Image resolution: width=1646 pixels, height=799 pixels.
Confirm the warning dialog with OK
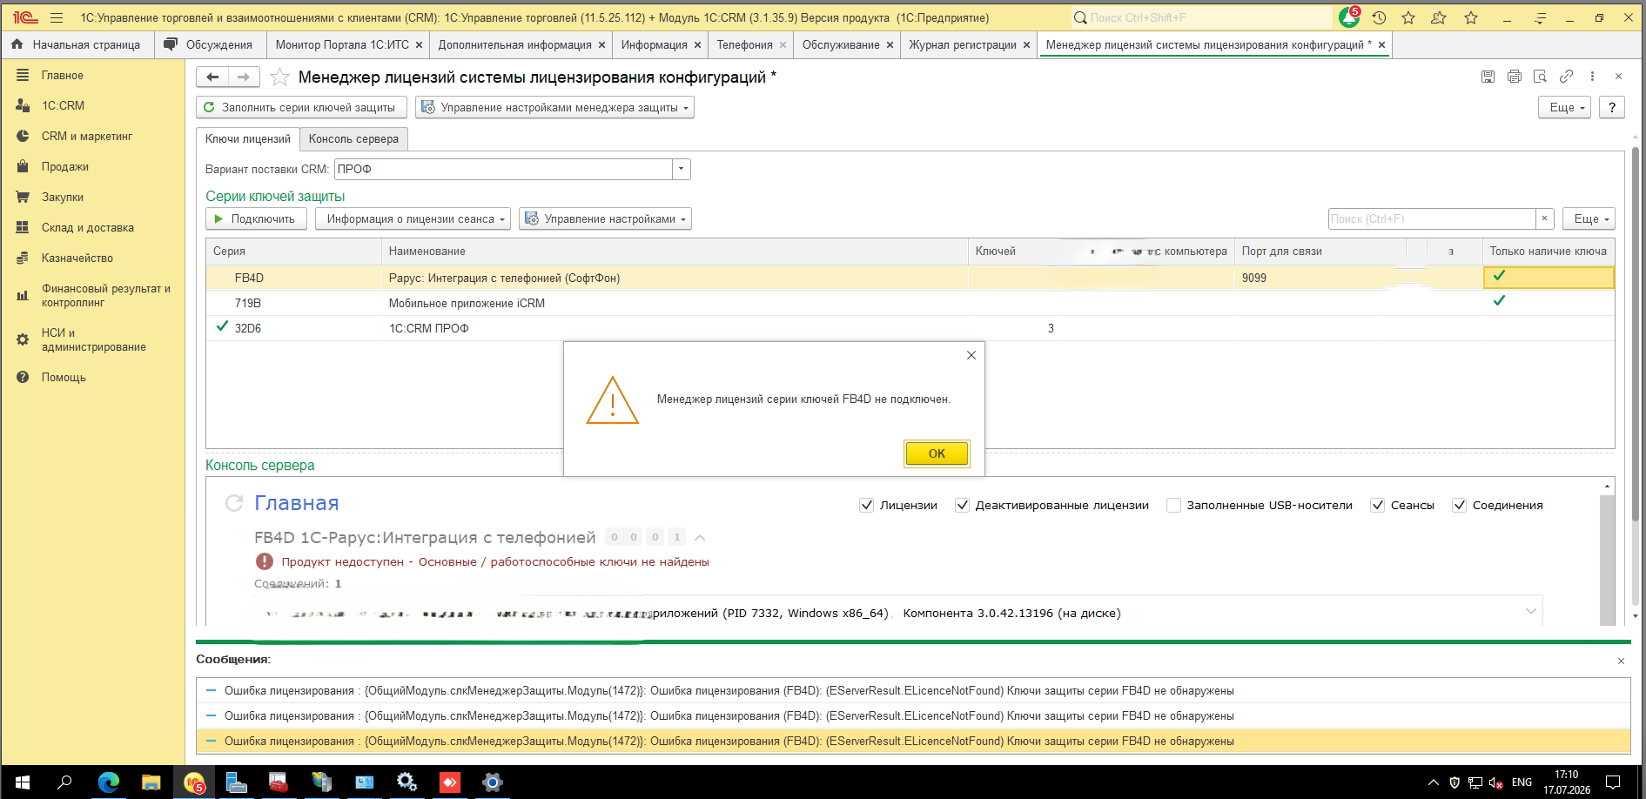tap(937, 453)
